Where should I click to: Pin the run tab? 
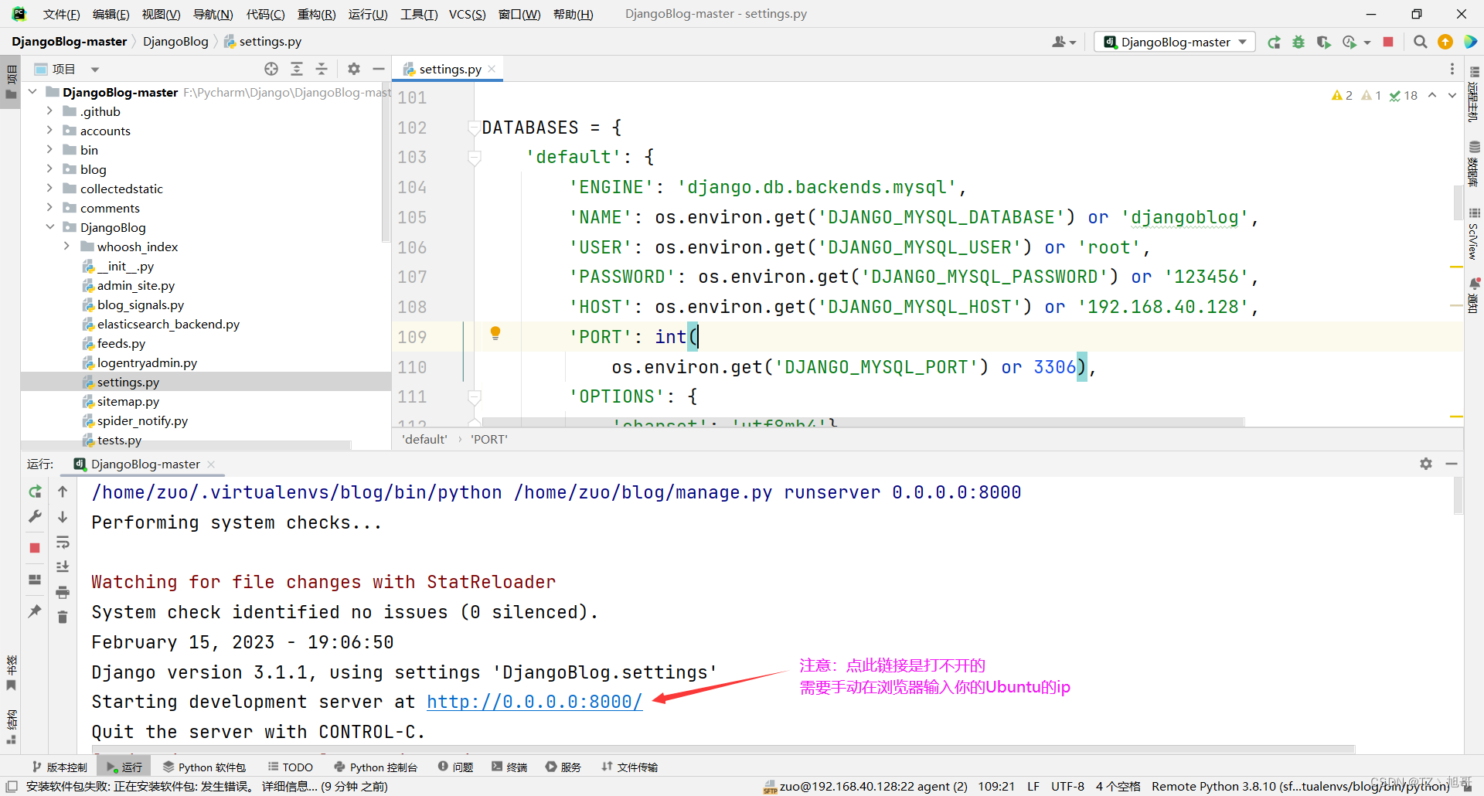click(35, 611)
